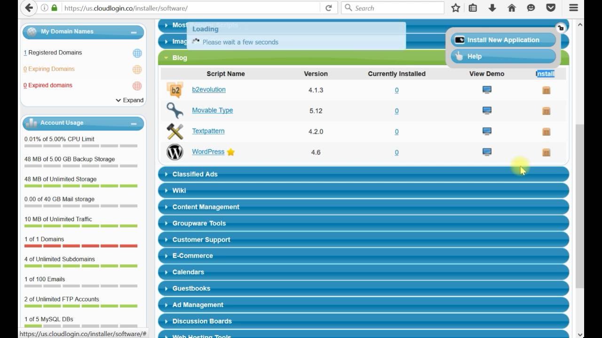This screenshot has height=338, width=602.
Task: Click the Install New Application button
Action: pyautogui.click(x=503, y=40)
